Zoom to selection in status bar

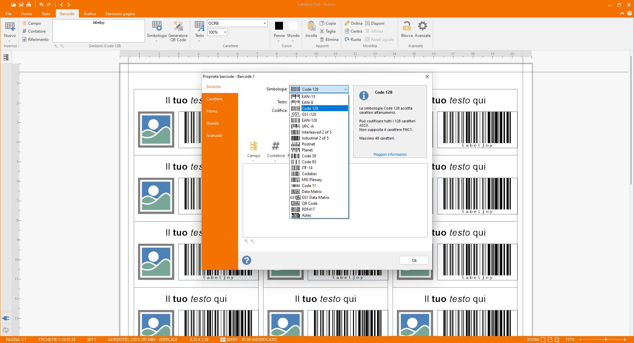(557, 339)
